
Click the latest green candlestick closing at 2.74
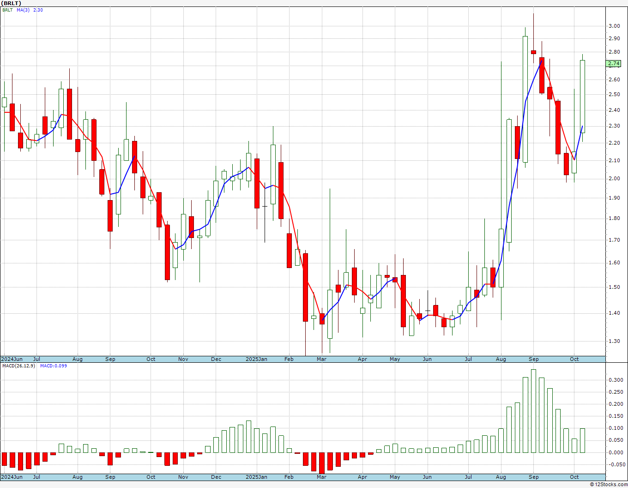[x=583, y=97]
